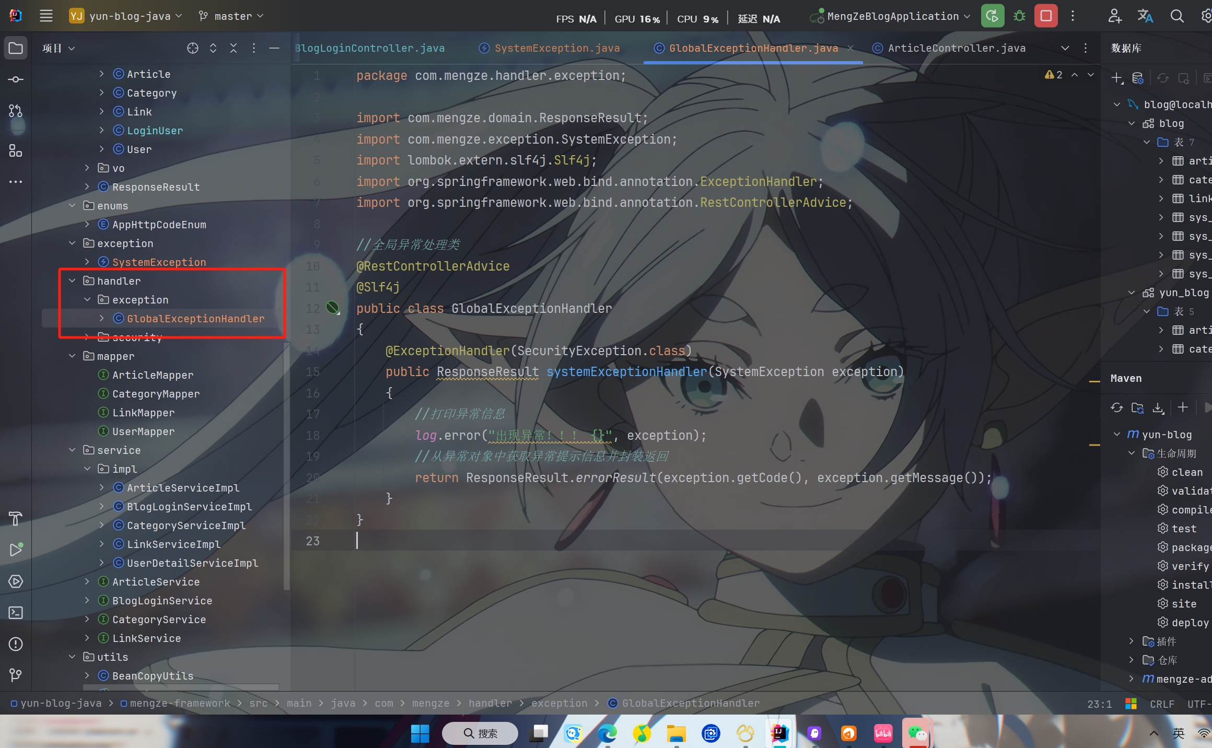Screen dimensions: 1212x748
Task: Expand the ArticleServiceImpl class node
Action: click(102, 488)
